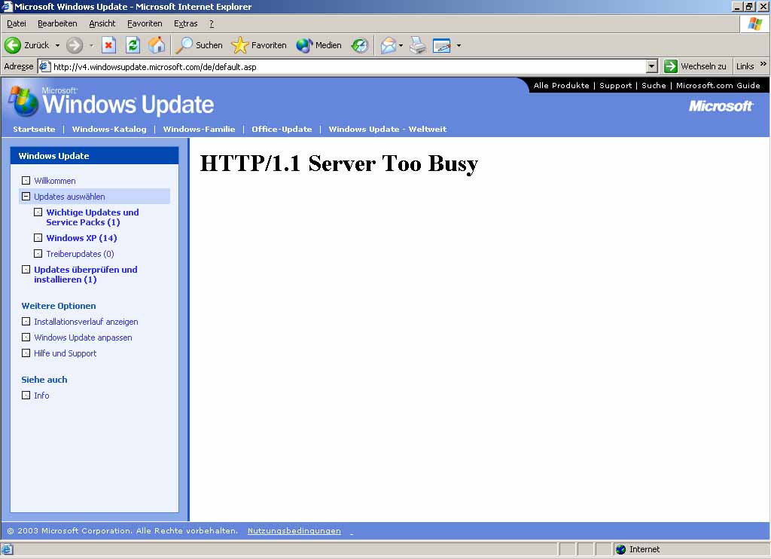Open the Favoriten menu in menu bar
771x559 pixels.
point(145,23)
